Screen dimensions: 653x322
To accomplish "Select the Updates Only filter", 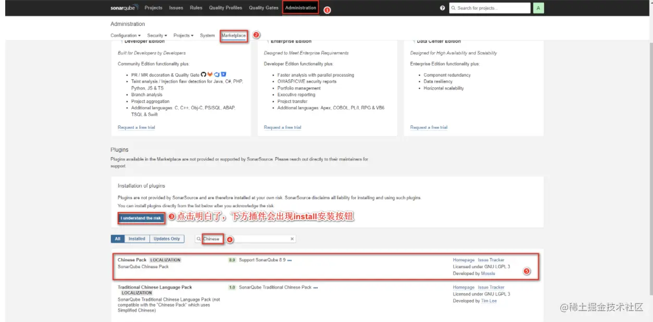I will tap(167, 239).
